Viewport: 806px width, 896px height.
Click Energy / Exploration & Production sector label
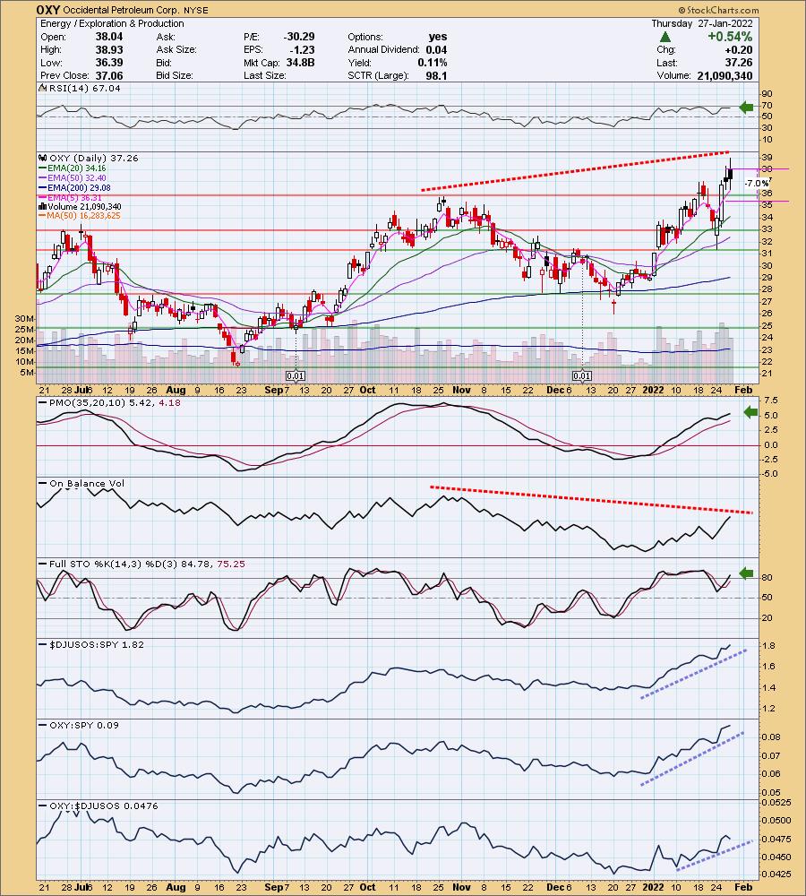coord(112,23)
